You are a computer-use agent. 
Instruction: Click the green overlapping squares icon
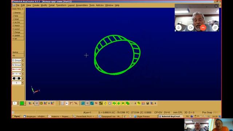[x=127, y=103]
